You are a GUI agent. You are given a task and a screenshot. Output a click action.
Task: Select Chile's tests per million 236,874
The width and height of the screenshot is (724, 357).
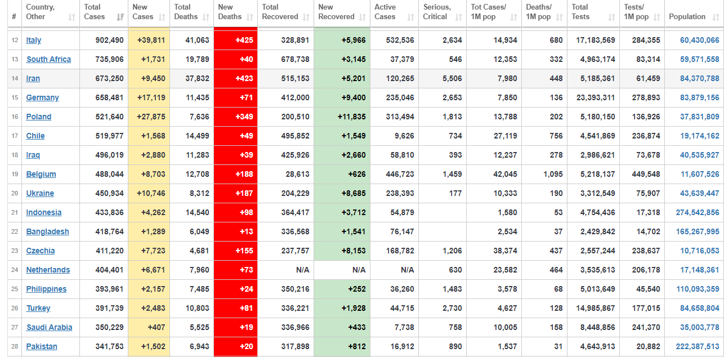click(642, 136)
